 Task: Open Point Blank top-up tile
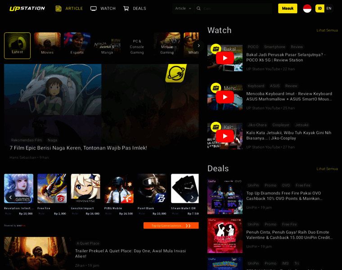(152, 194)
